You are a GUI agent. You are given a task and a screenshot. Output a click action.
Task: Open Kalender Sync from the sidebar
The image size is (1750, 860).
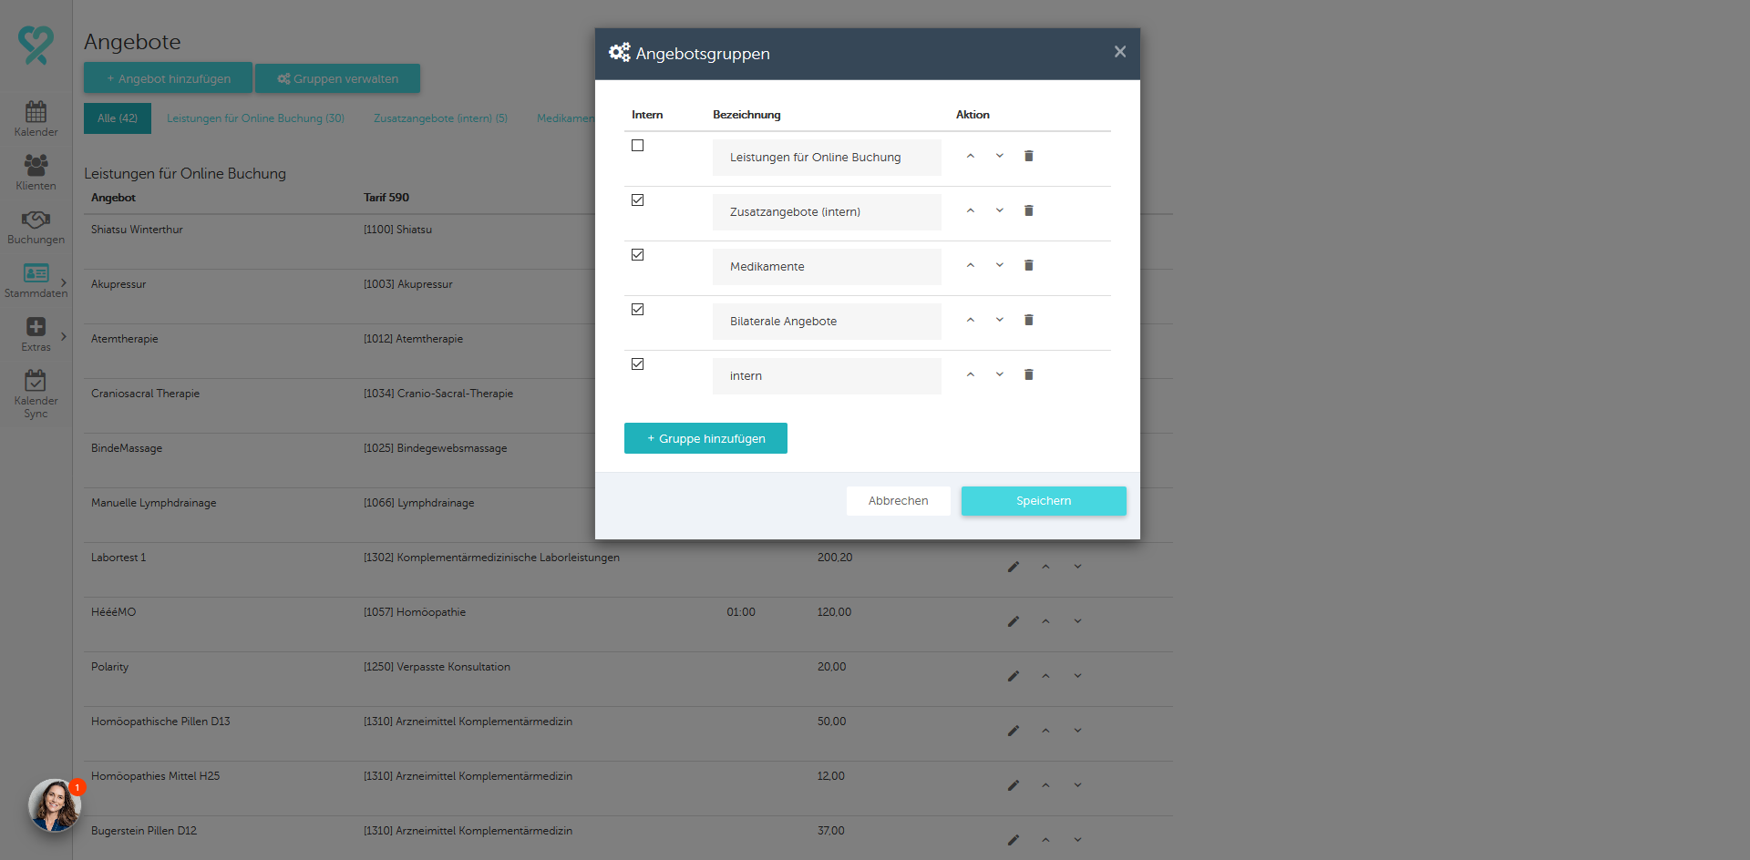pyautogui.click(x=36, y=393)
